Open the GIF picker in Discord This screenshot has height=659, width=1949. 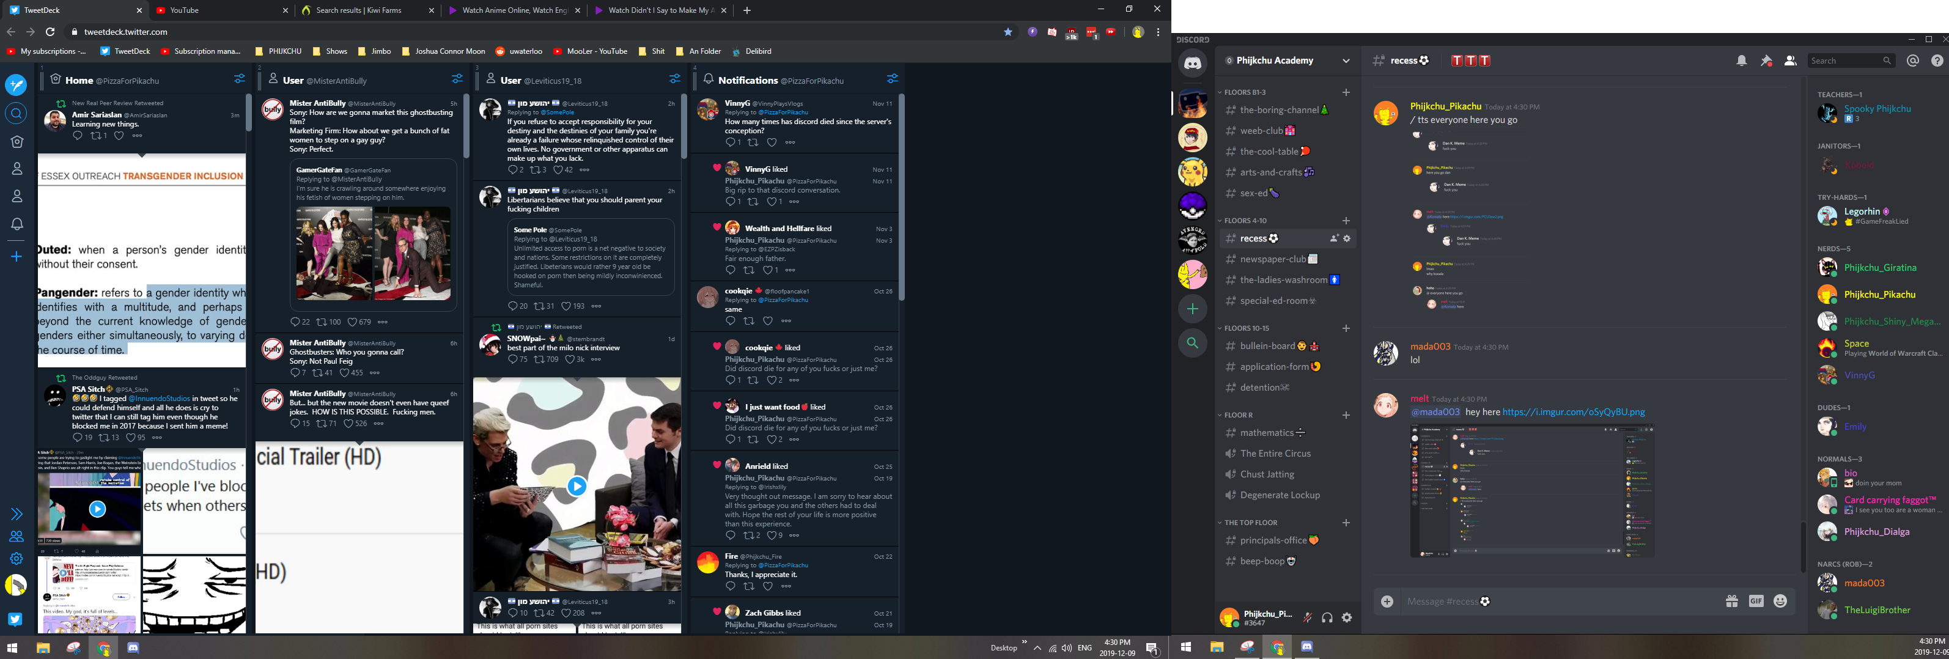pos(1756,602)
